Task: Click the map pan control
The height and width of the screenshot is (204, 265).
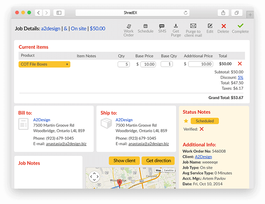Action: (94, 177)
